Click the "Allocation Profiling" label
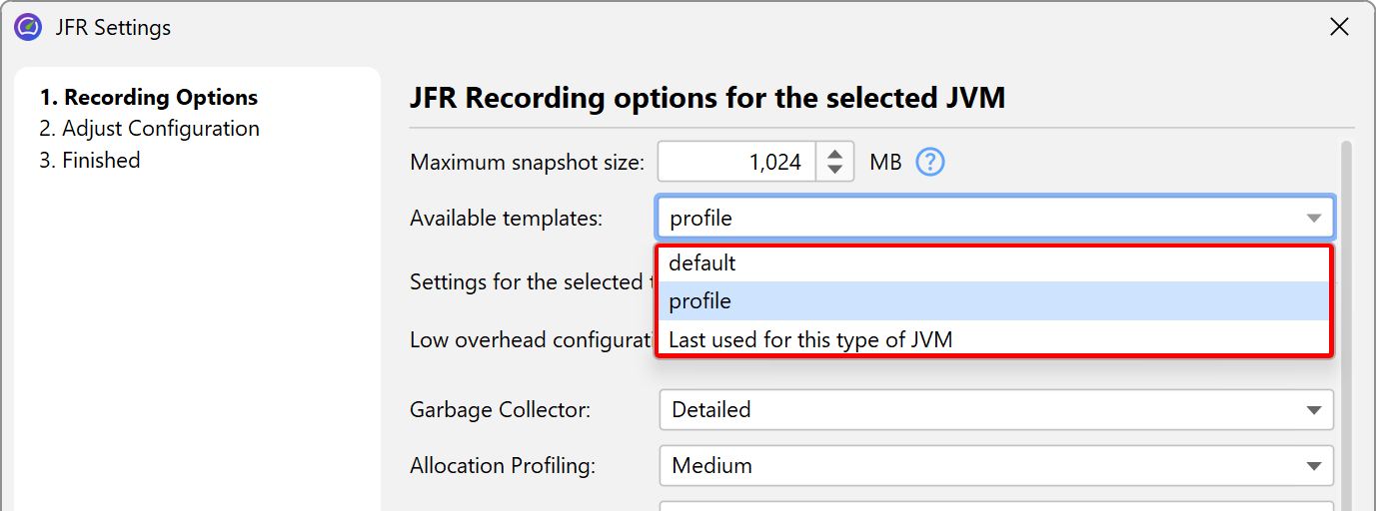 (503, 466)
